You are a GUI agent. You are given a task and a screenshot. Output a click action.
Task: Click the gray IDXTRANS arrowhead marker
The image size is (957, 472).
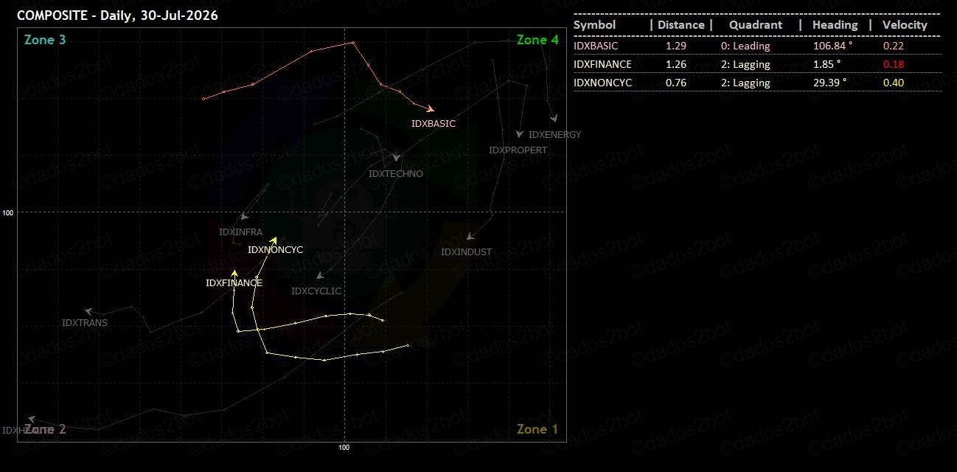88,312
